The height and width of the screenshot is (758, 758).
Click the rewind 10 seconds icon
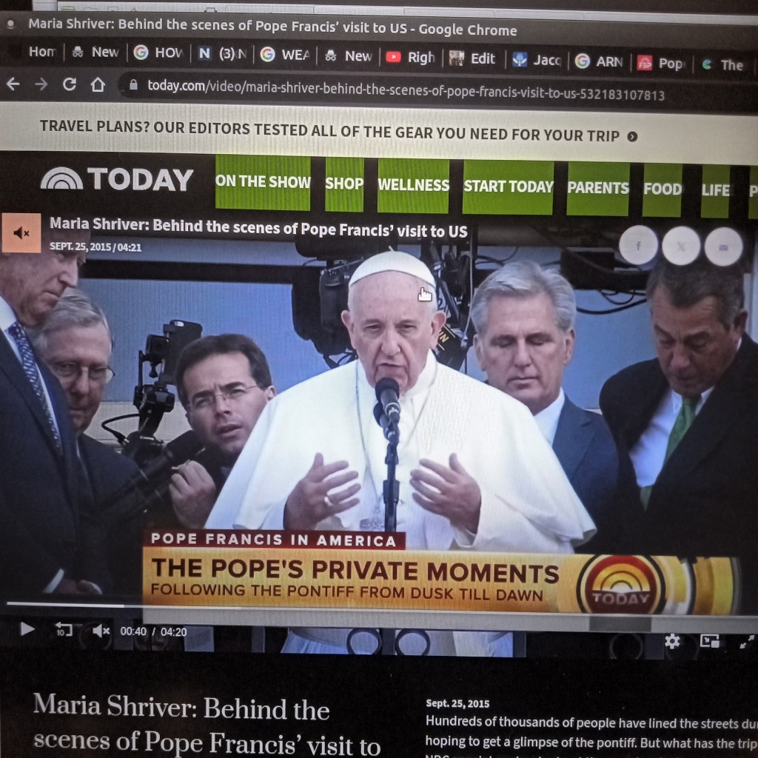64,631
